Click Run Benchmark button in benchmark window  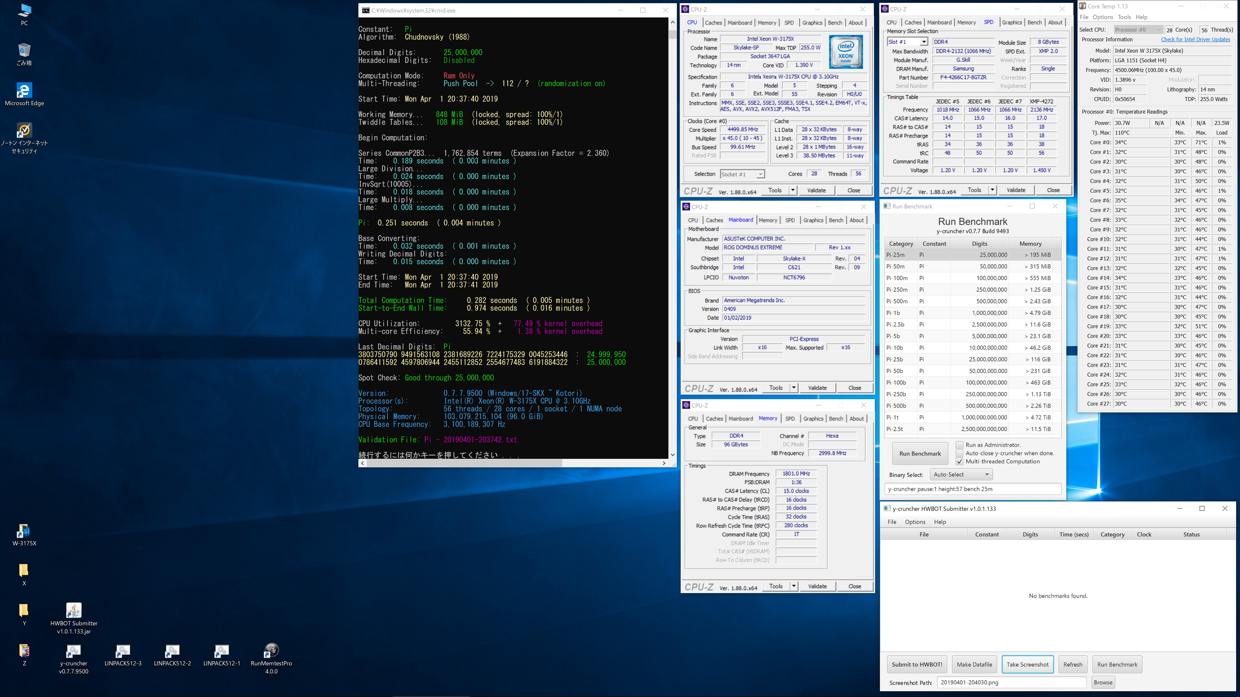919,454
